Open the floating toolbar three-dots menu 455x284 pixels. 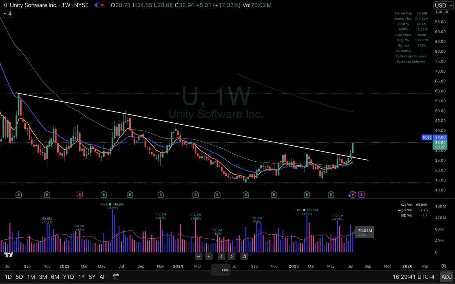click(225, 270)
